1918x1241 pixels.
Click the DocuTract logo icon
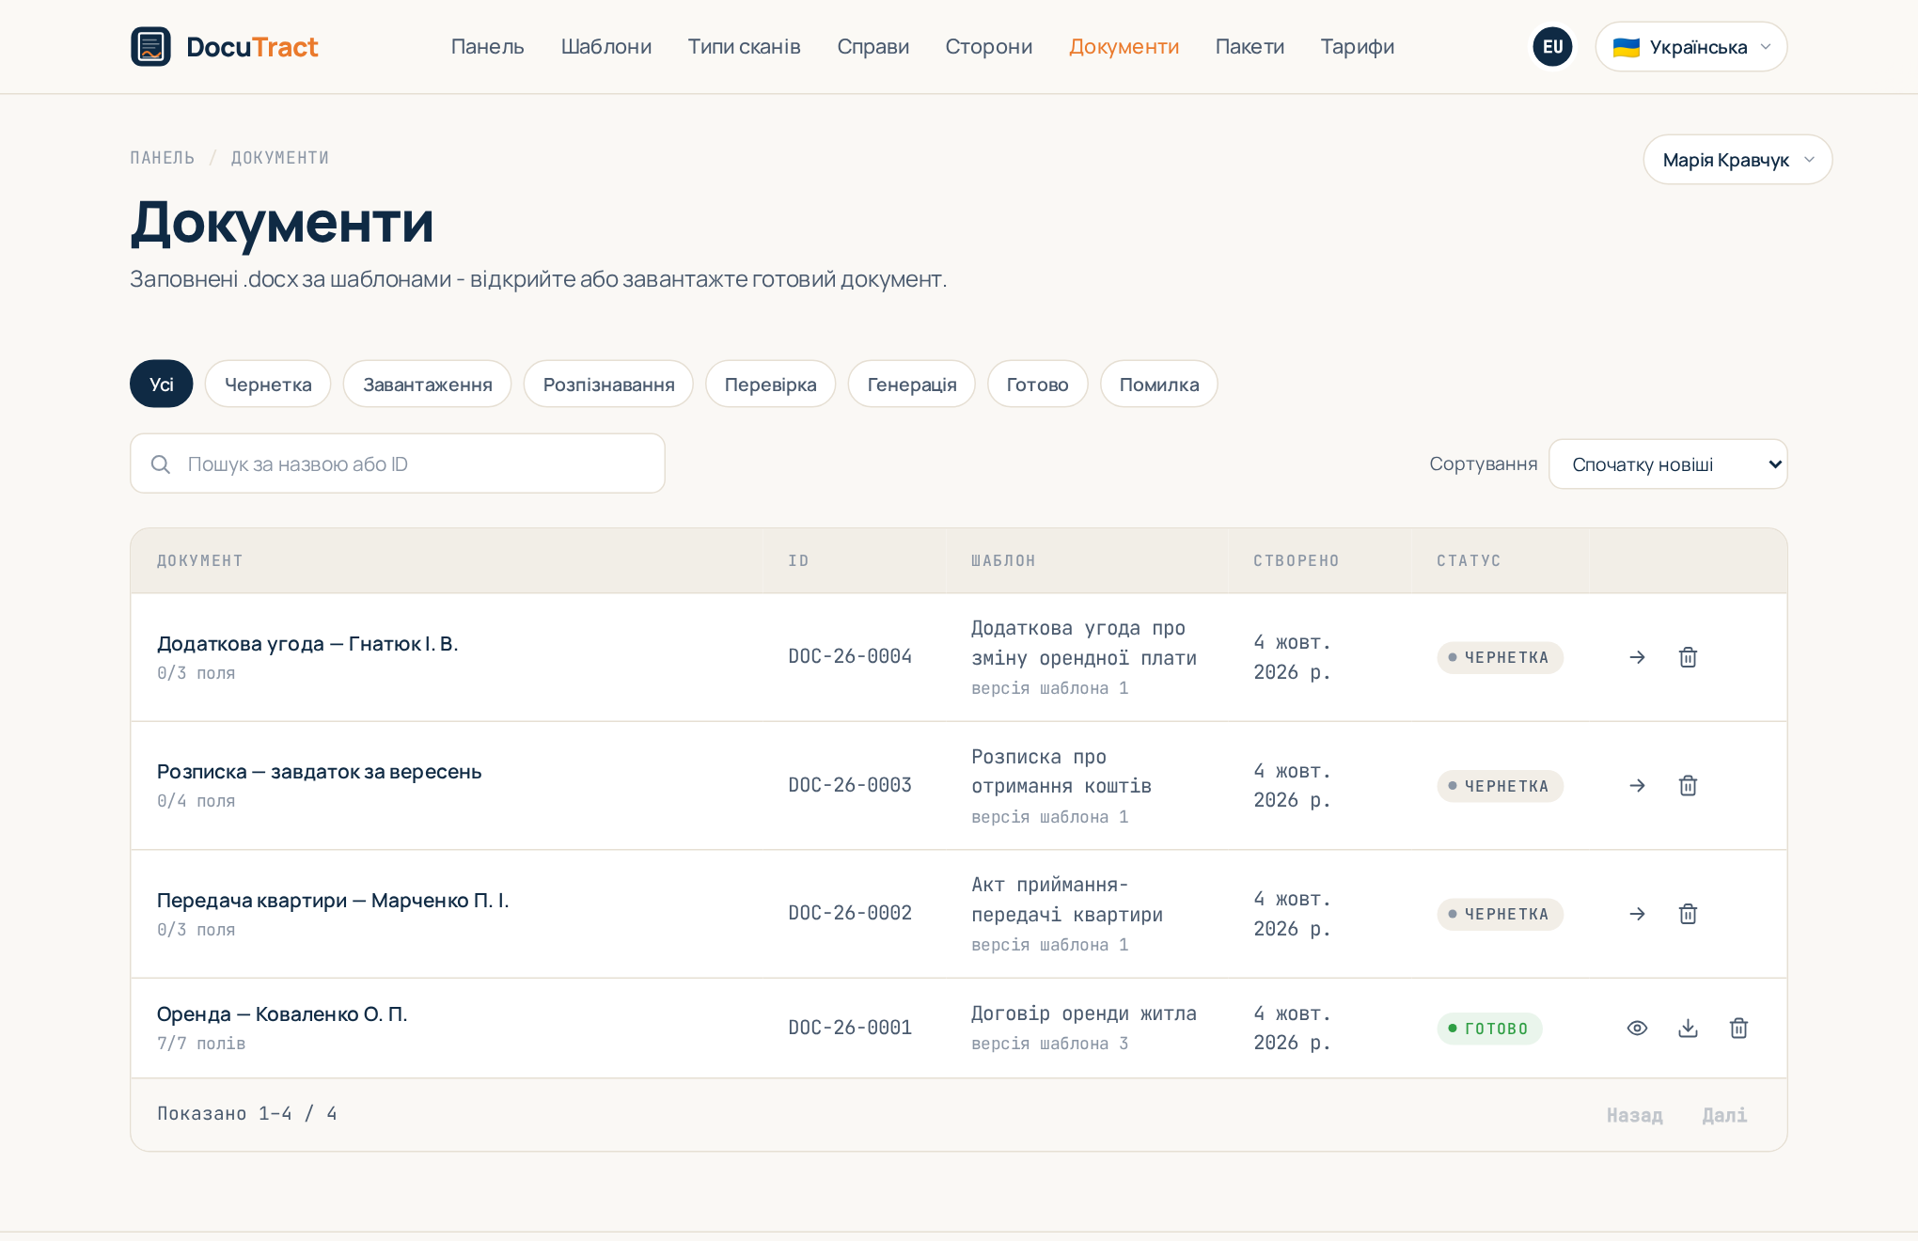click(150, 46)
